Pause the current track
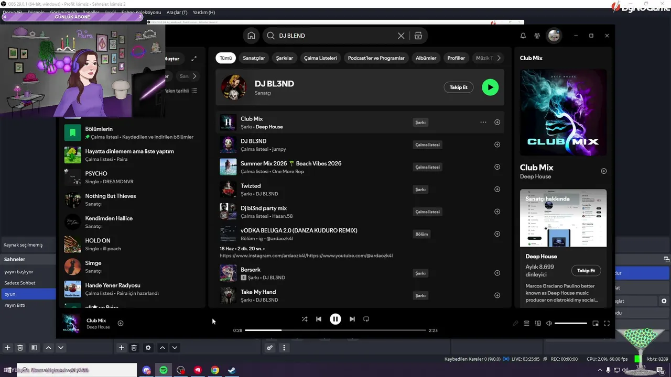 pos(335,319)
